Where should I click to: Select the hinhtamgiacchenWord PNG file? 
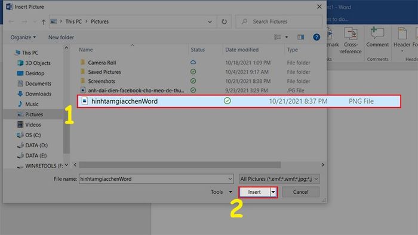[x=239, y=101]
